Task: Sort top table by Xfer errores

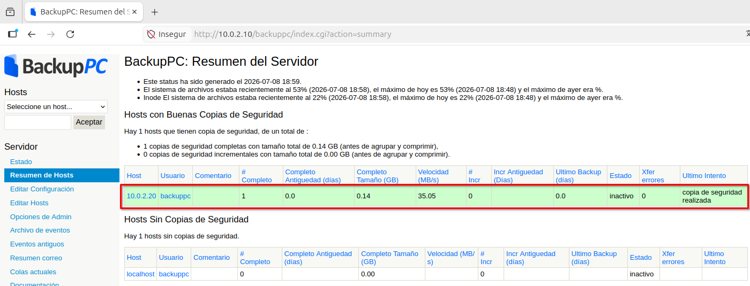Action: pos(653,176)
